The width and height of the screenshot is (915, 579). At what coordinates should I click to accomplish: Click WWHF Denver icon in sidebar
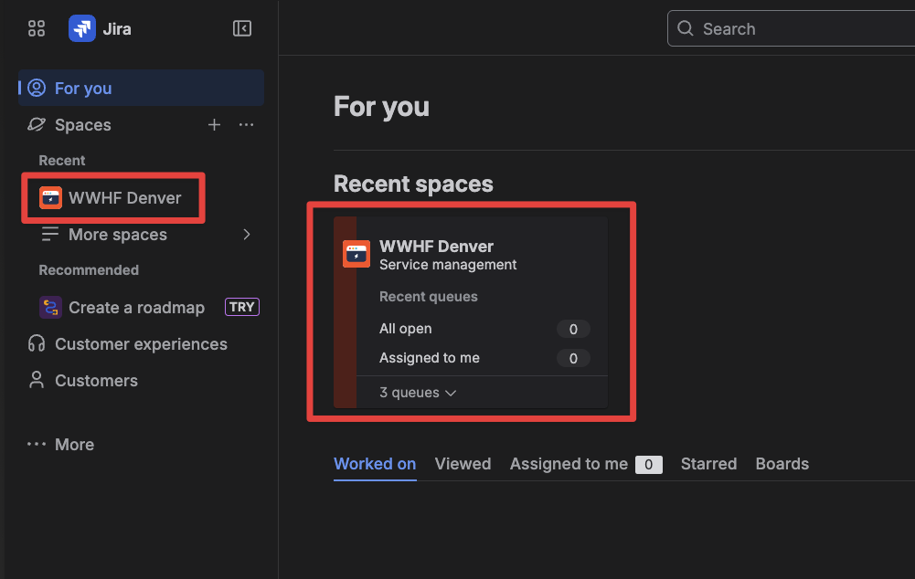[x=50, y=197]
